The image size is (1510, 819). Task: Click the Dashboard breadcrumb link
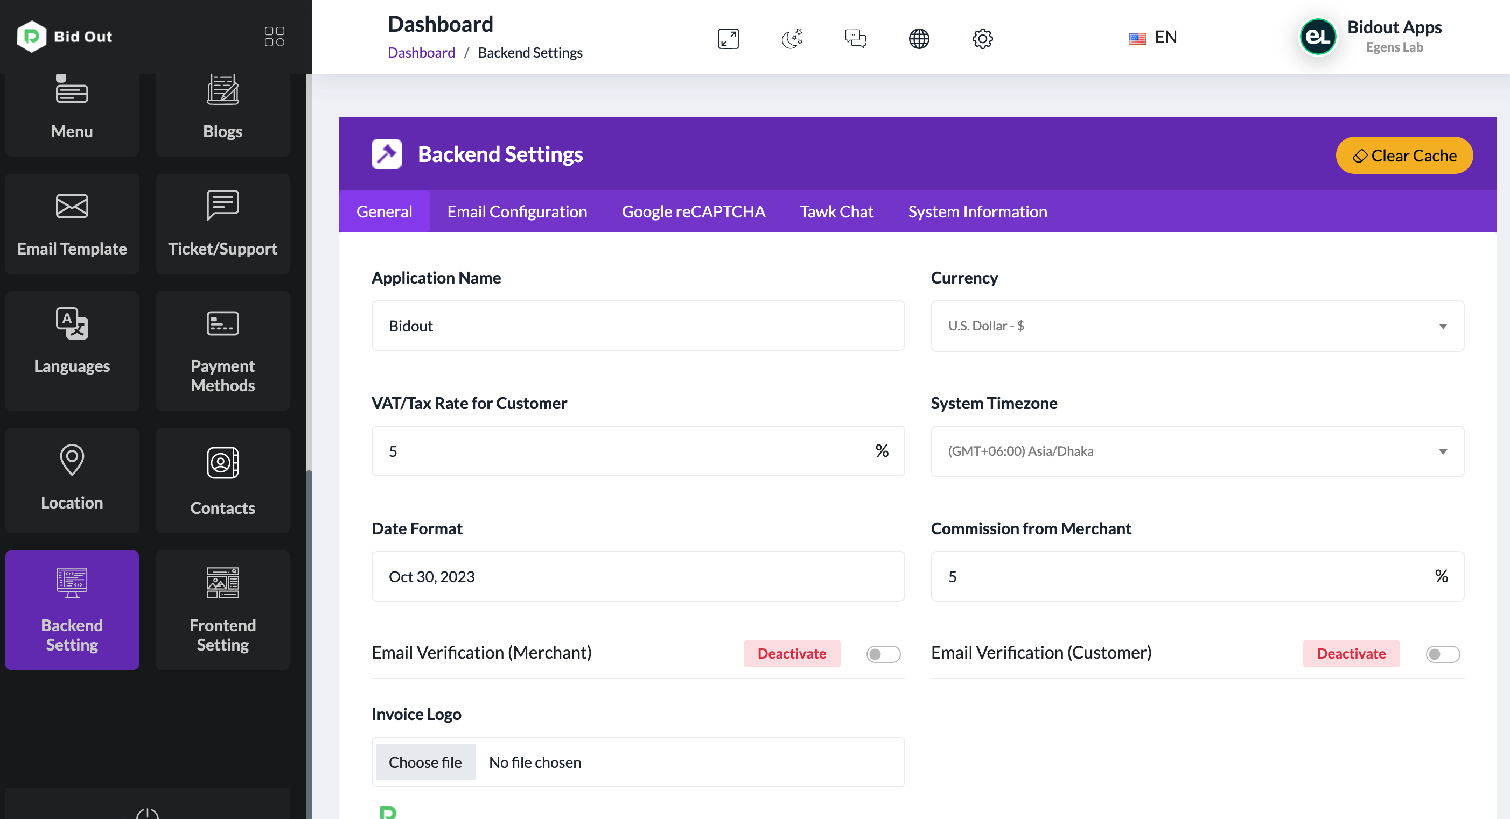coord(421,53)
